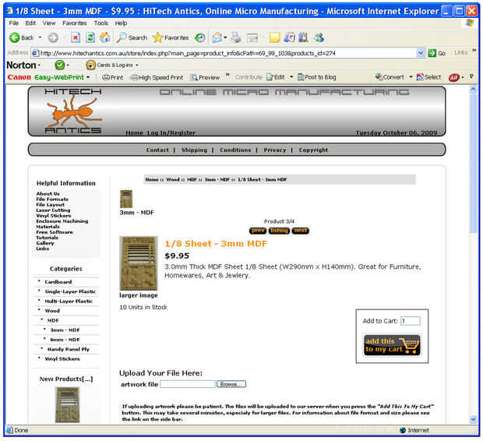Click the Privacy navigation link

pos(275,150)
